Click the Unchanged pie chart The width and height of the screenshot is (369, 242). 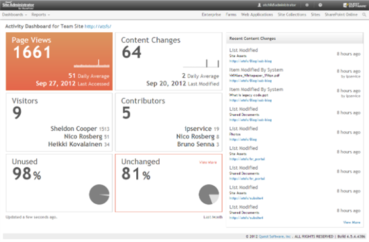209,194
